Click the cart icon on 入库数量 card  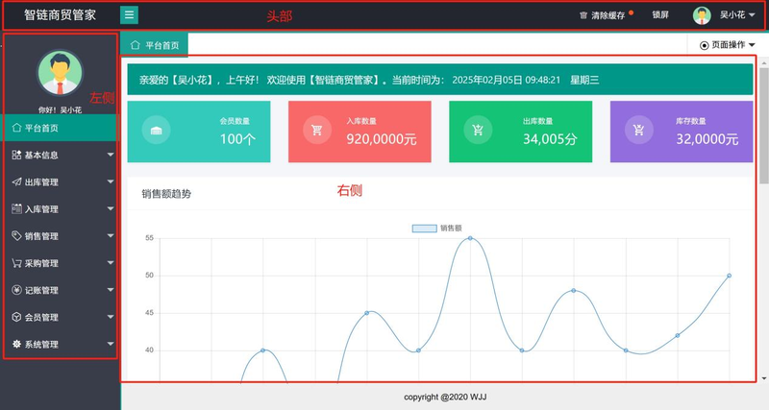(x=317, y=131)
